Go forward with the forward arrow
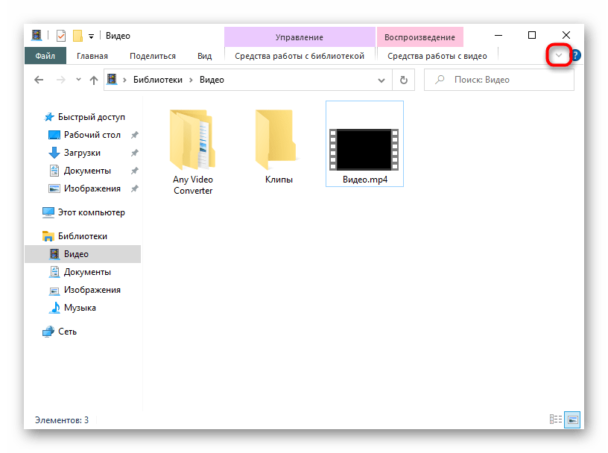Viewport: 608px width, 453px height. click(61, 80)
